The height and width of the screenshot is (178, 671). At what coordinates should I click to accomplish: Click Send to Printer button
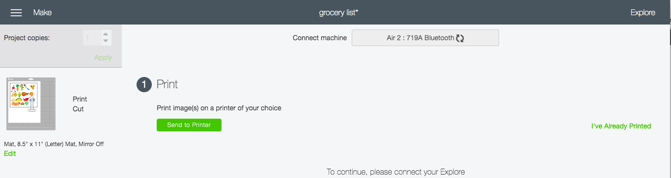pyautogui.click(x=189, y=125)
